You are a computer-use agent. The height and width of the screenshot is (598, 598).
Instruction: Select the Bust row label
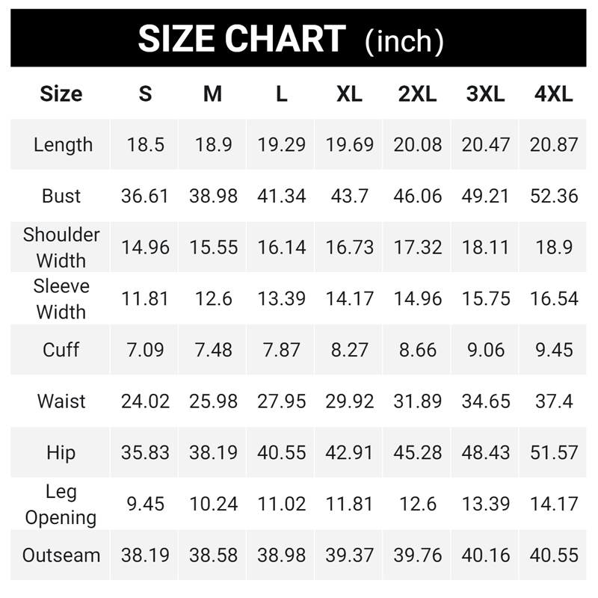[x=61, y=196]
